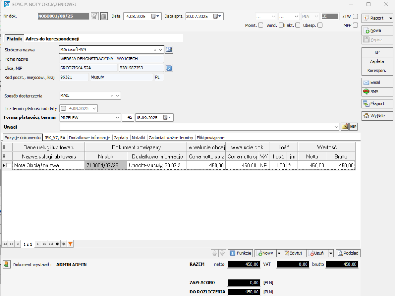Click the fx function icon next to NIP
This screenshot has height=296, width=395.
point(169,68)
